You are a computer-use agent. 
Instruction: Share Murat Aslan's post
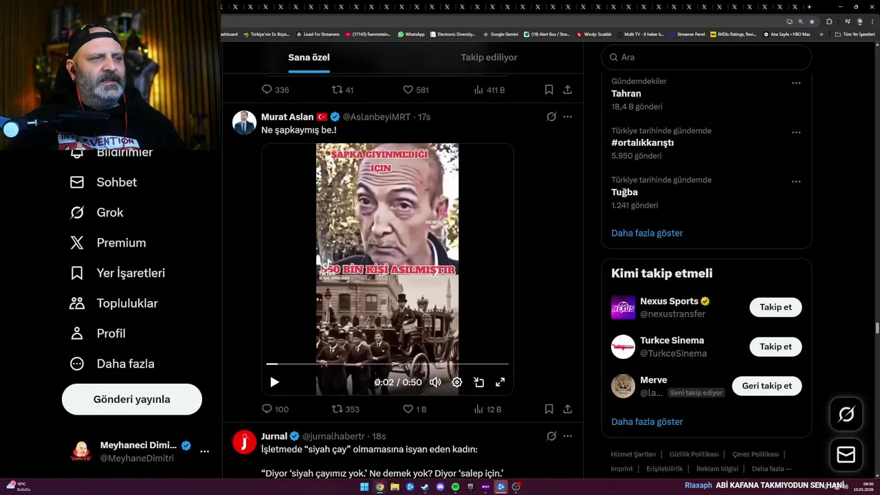pos(567,409)
